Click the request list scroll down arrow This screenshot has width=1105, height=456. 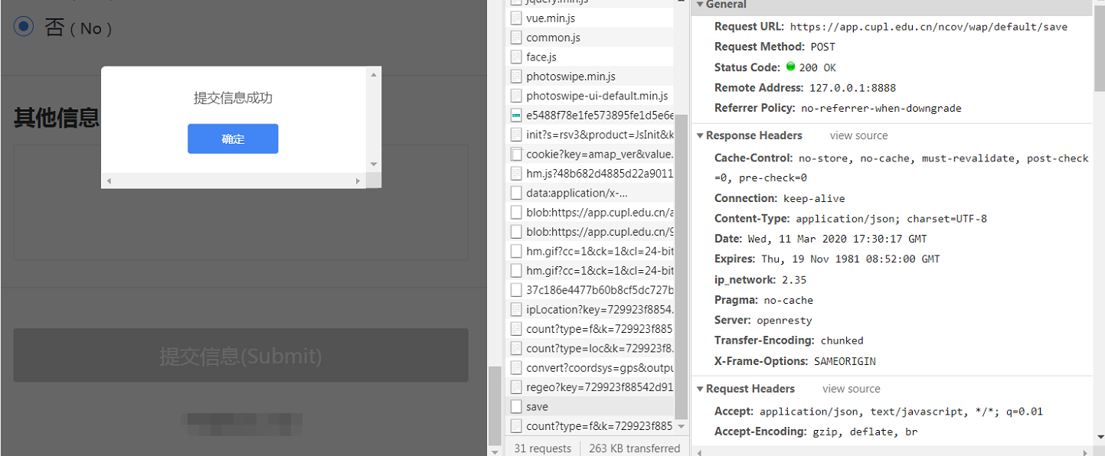click(x=682, y=427)
